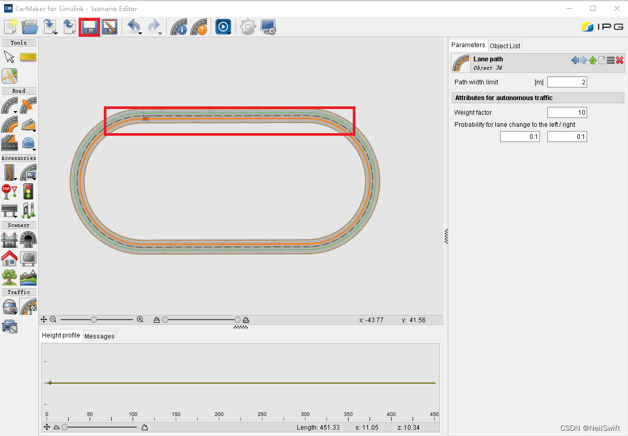Click the export file icon with up arrow

click(x=69, y=27)
